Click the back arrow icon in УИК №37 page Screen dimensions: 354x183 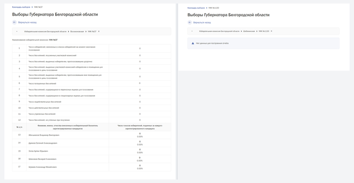pyautogui.click(x=15, y=22)
